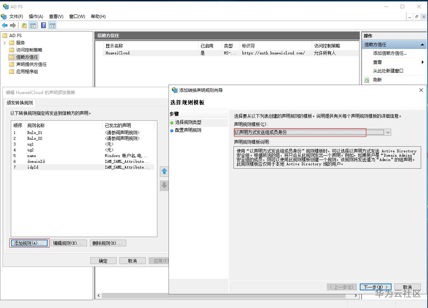The height and width of the screenshot is (308, 428).
Task: Close the 添加转换声明规则向导 dialog
Action: tap(421, 90)
